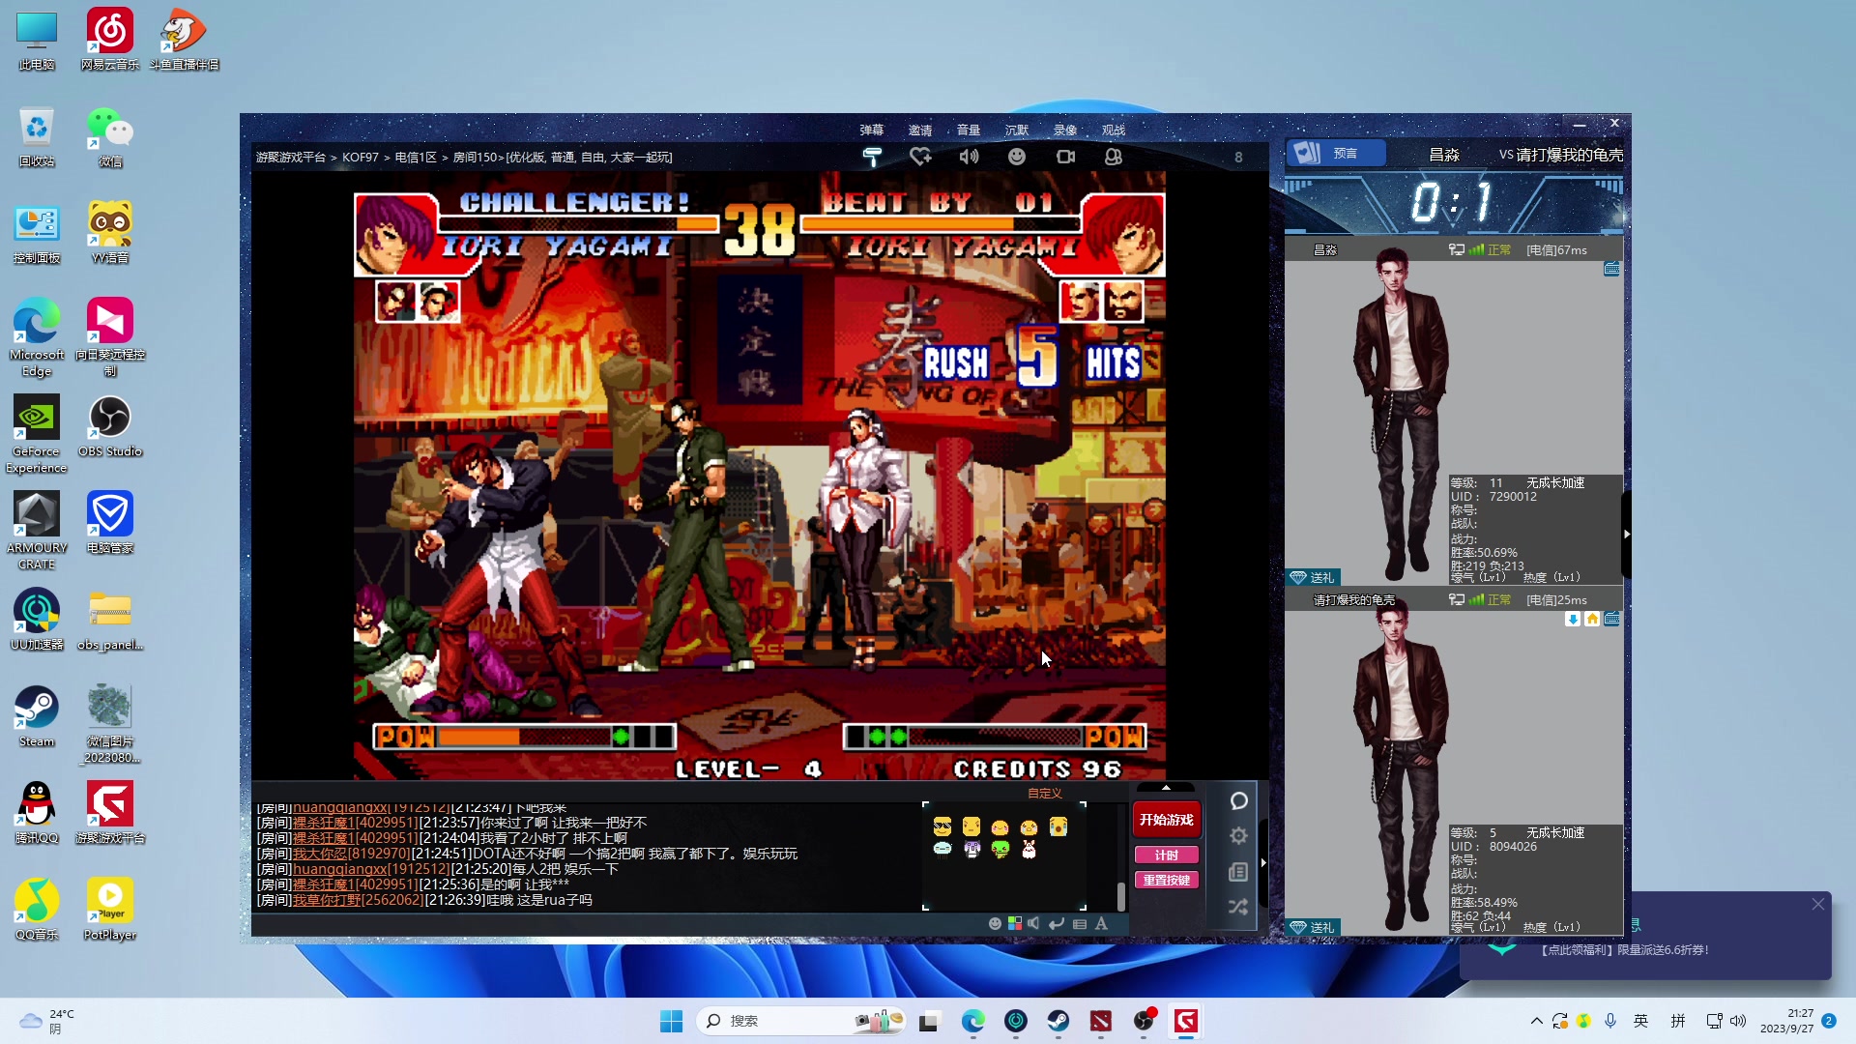Select the purple cat emoji
The width and height of the screenshot is (1856, 1044).
(971, 850)
